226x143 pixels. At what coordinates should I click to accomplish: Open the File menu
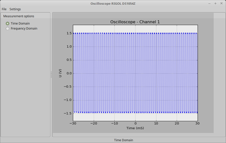(4, 9)
